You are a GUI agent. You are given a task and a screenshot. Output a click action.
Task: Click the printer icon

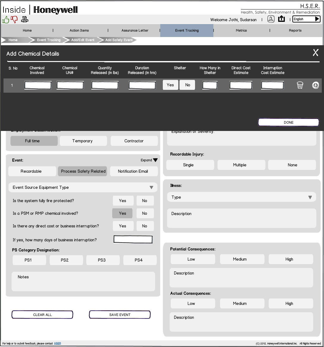coord(25,20)
